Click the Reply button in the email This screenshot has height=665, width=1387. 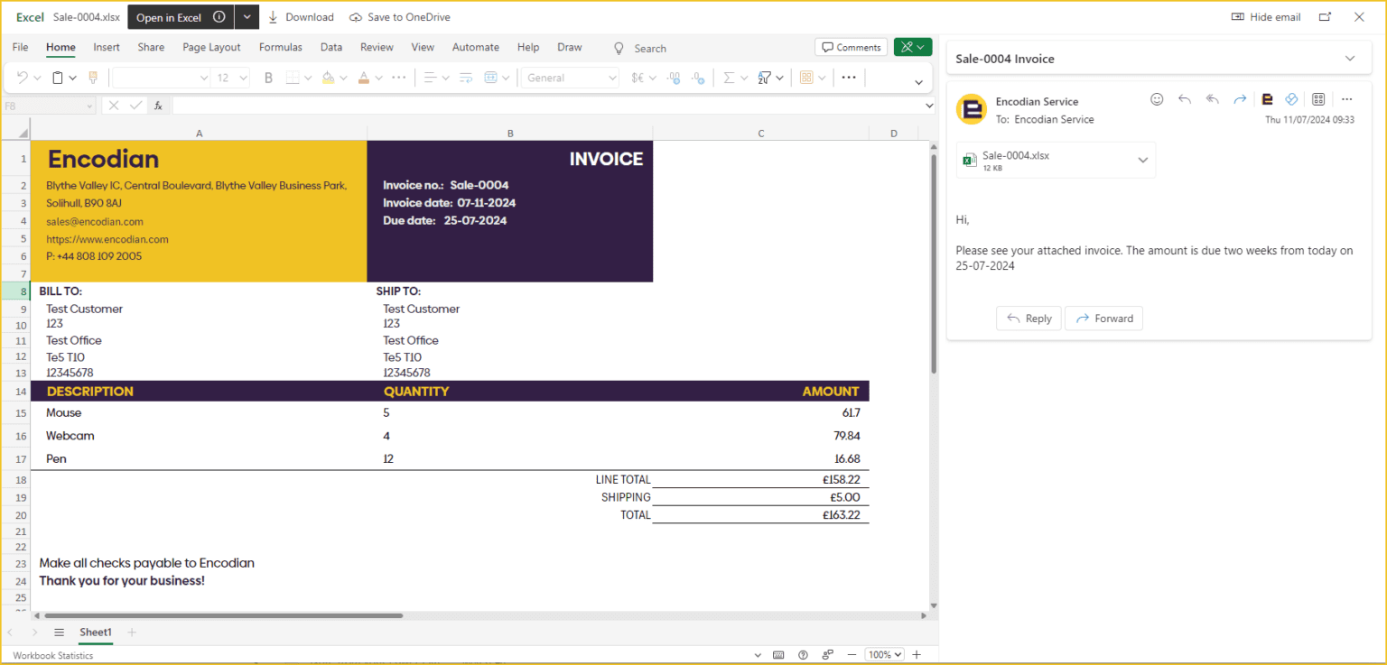[1029, 318]
